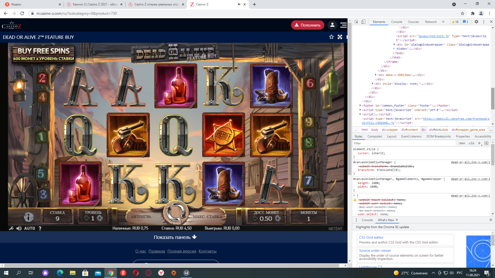Decrease coin value with minus button
Screen dimensions: 495x278
(x=255, y=219)
